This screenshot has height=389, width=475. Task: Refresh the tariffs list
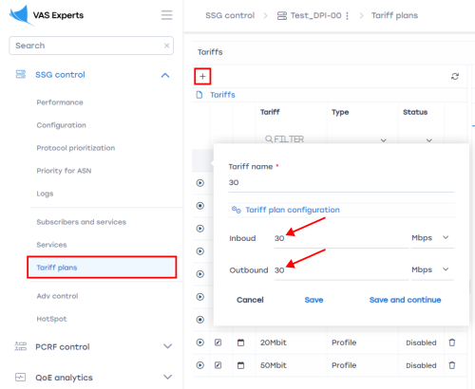[x=455, y=76]
